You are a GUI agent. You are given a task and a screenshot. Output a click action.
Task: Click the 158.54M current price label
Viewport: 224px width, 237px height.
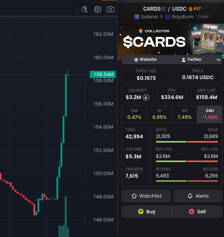pyautogui.click(x=103, y=75)
